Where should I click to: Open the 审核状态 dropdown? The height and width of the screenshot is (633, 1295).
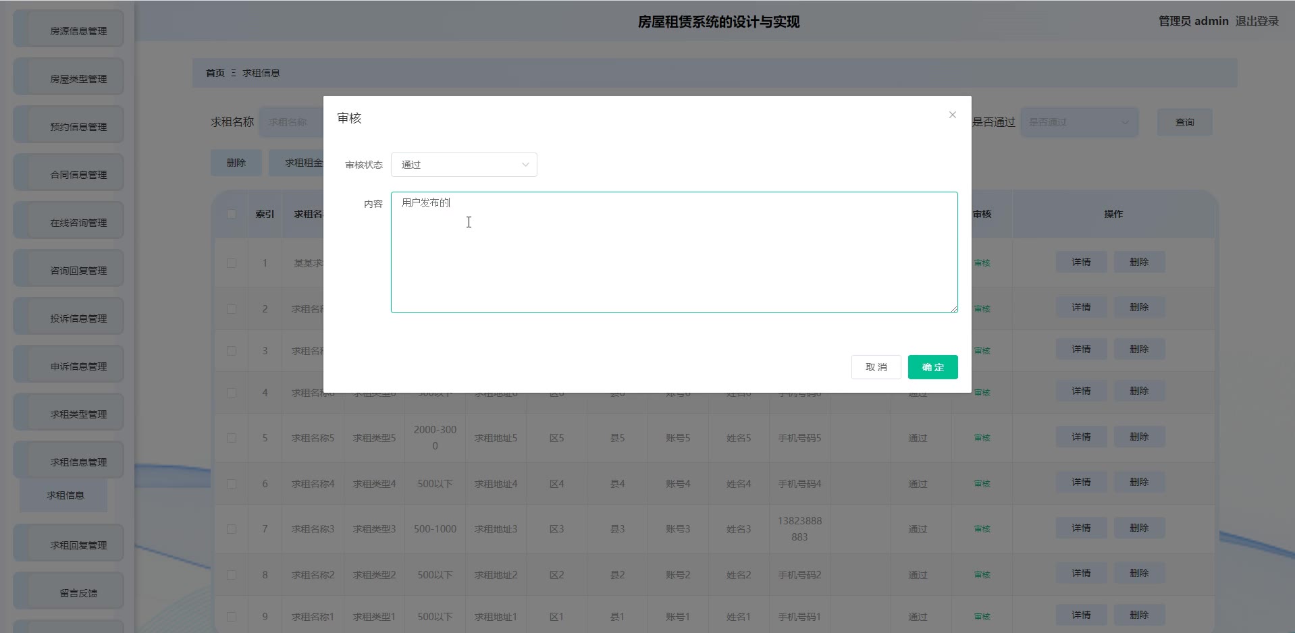point(464,165)
